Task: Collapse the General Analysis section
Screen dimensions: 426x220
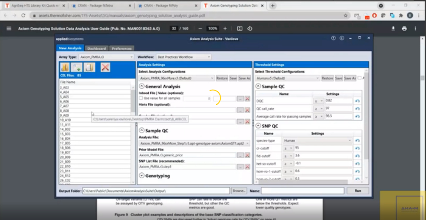Action: (x=142, y=86)
